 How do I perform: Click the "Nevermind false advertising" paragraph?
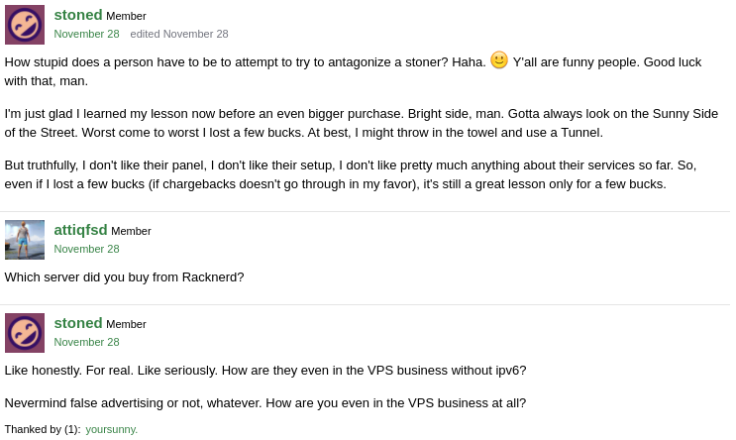click(x=264, y=403)
